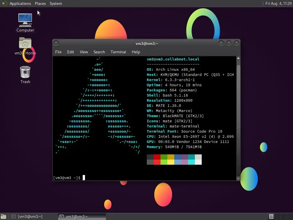Click the Theme: BlackMATE line
The height and width of the screenshot is (220, 293).
pos(175,116)
